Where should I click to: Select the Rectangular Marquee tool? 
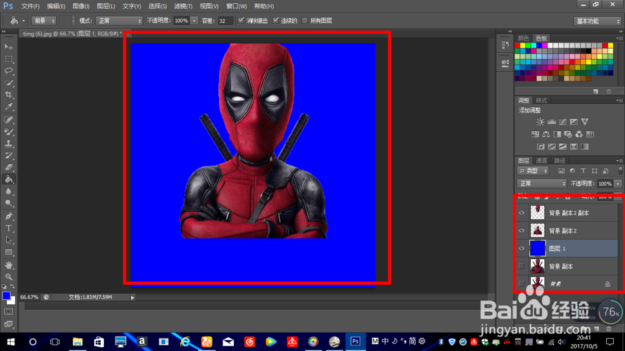(x=8, y=59)
